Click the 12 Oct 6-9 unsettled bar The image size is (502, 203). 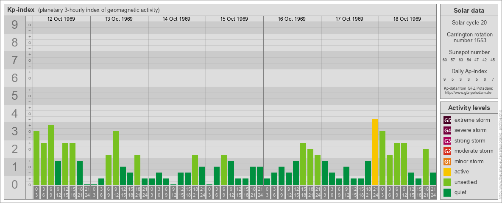click(x=51, y=155)
